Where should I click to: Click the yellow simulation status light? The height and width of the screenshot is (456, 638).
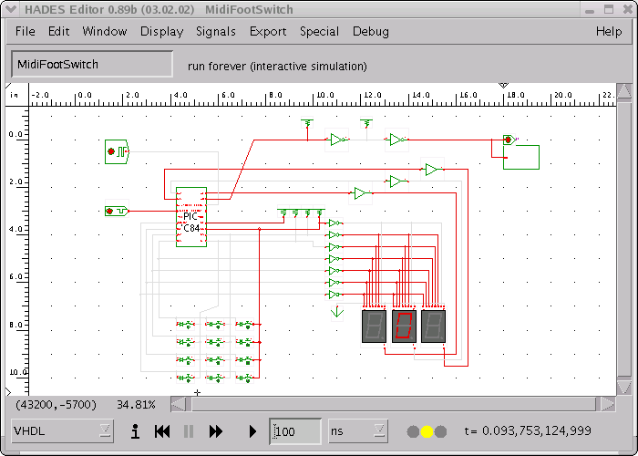pos(427,431)
